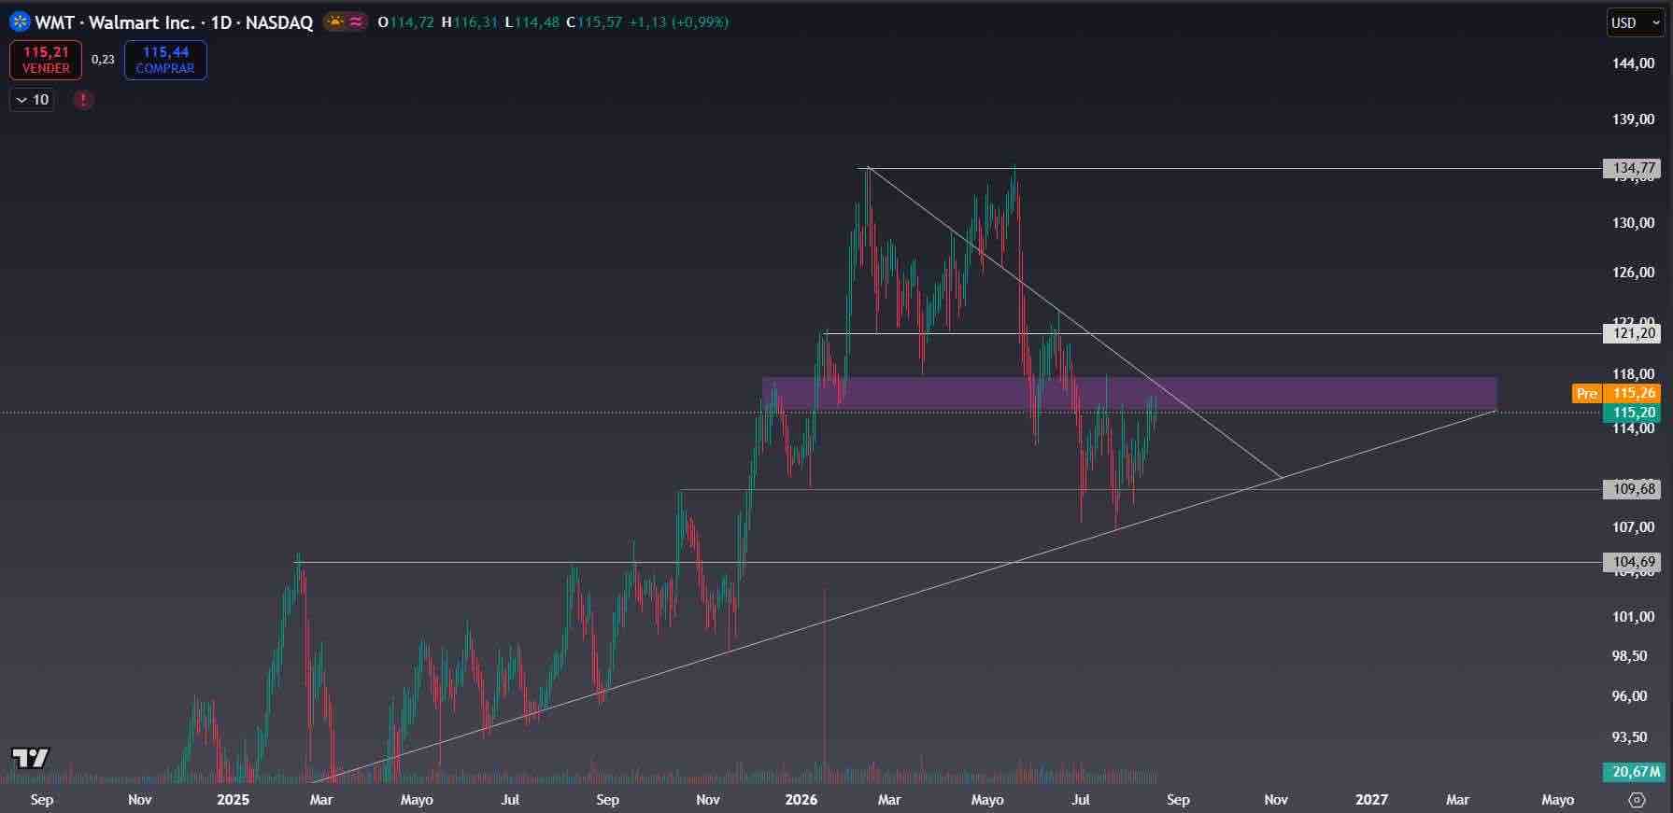Click 139,00 on the price axis
The image size is (1673, 813).
click(1633, 119)
